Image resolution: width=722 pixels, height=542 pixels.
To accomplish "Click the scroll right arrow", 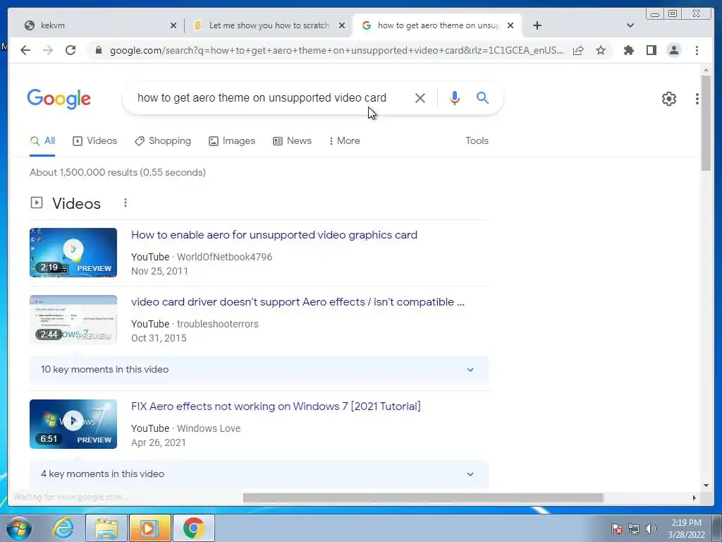I will click(x=694, y=498).
